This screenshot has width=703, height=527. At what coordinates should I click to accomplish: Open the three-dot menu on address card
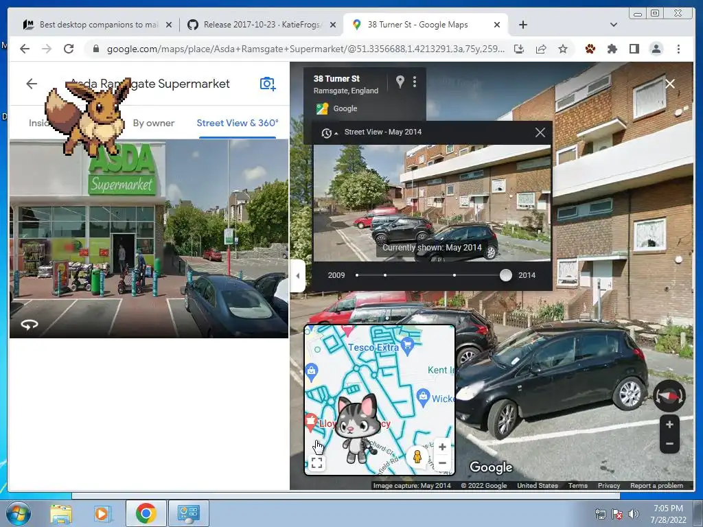[x=415, y=81]
